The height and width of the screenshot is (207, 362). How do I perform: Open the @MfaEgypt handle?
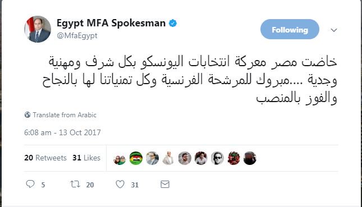tap(77, 36)
